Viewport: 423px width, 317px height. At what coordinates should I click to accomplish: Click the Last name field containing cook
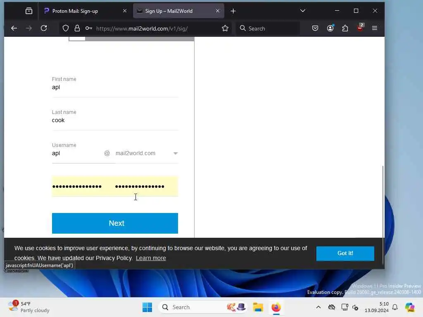point(115,120)
